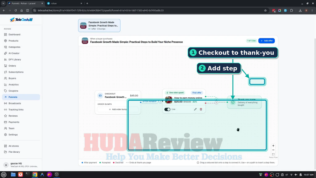Click the blue Add offer button
316x178 pixels.
click(266, 41)
